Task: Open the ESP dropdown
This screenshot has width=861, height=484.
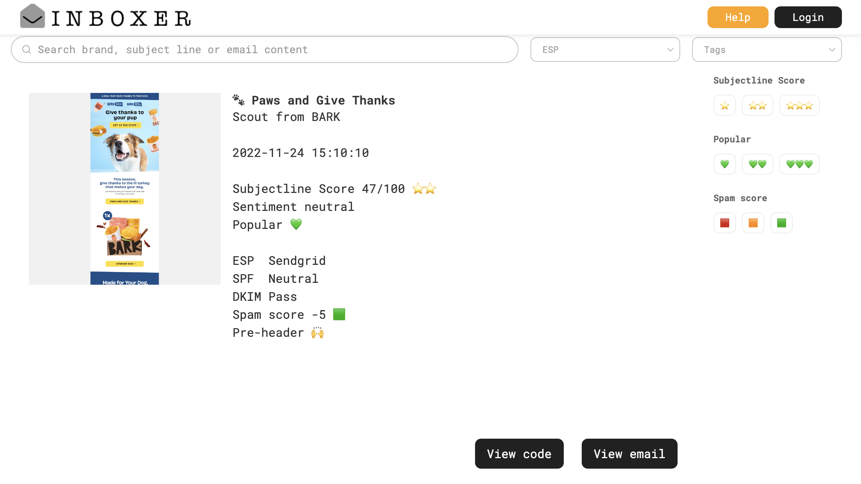Action: pyautogui.click(x=605, y=49)
